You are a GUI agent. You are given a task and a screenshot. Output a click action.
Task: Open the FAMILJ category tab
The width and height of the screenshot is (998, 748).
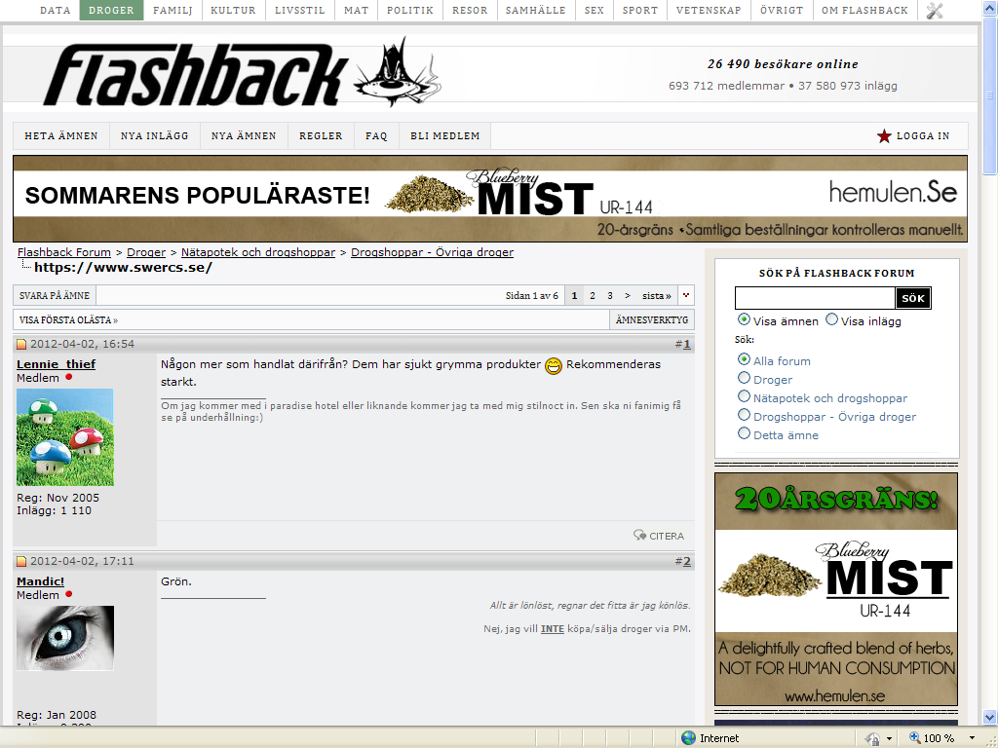(x=173, y=10)
